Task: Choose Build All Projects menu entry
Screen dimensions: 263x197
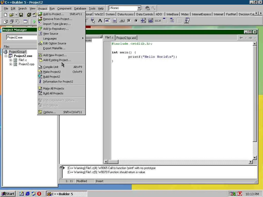Action: tap(61, 93)
